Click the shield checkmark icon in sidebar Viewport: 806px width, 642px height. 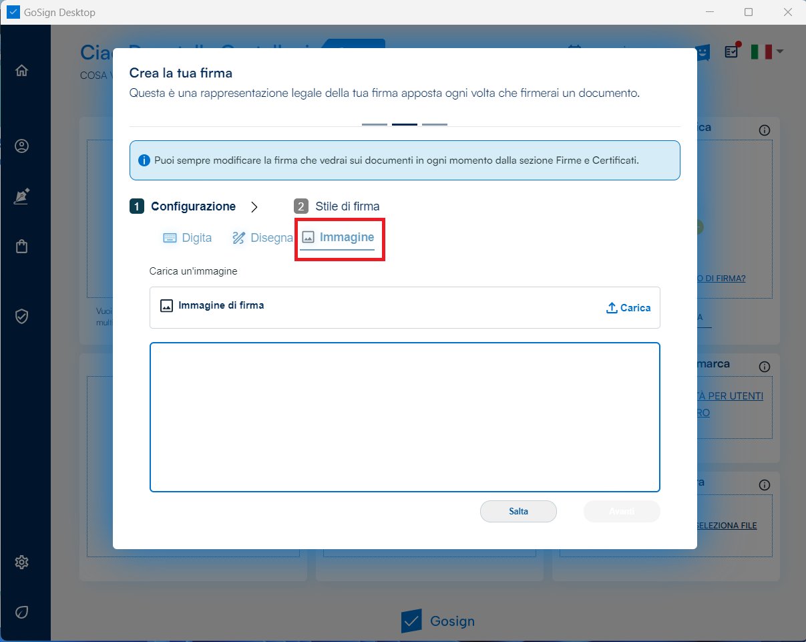[22, 317]
